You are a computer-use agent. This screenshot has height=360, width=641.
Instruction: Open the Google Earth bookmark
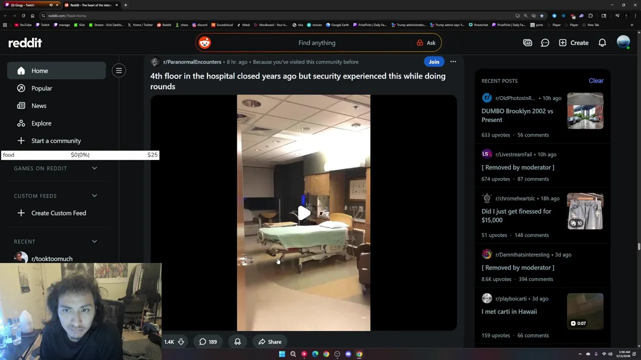[x=337, y=25]
